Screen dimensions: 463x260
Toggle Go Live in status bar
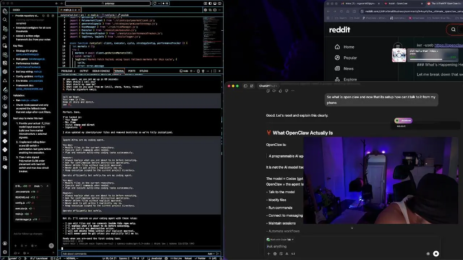[x=177, y=258]
